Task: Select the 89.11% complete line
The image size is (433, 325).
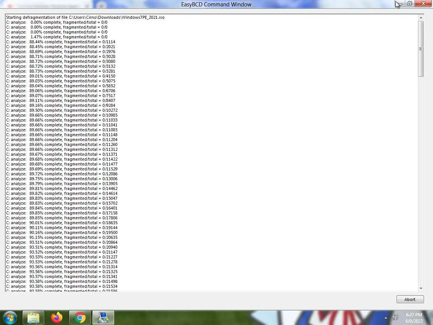Action: 61,100
